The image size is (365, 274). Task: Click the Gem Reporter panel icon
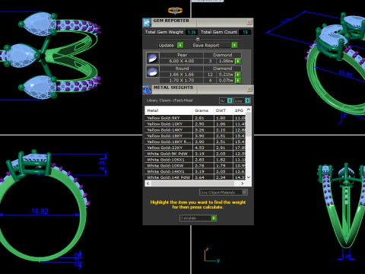point(147,22)
